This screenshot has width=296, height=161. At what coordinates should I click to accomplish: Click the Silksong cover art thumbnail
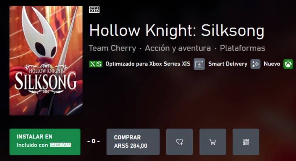pos(46,60)
